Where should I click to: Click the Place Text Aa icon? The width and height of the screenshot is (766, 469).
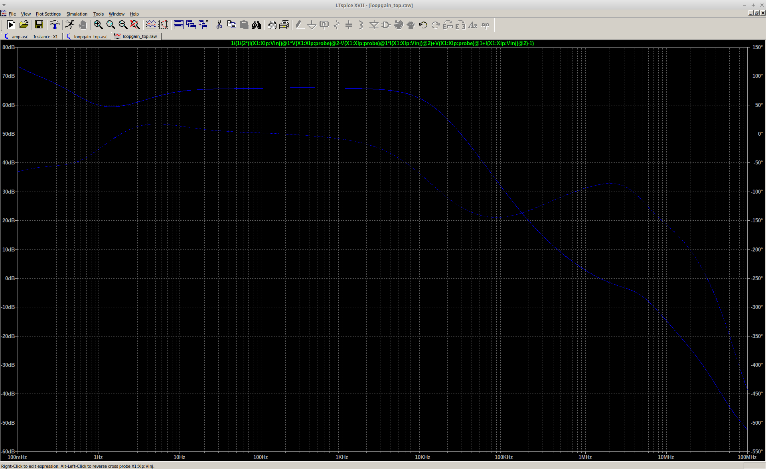[x=472, y=25]
